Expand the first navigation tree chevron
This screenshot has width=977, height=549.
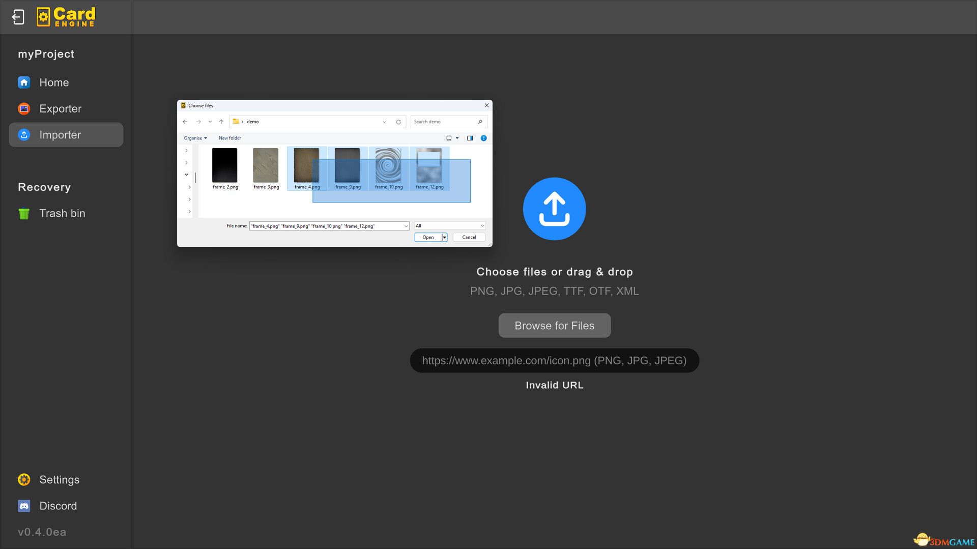[x=187, y=151]
